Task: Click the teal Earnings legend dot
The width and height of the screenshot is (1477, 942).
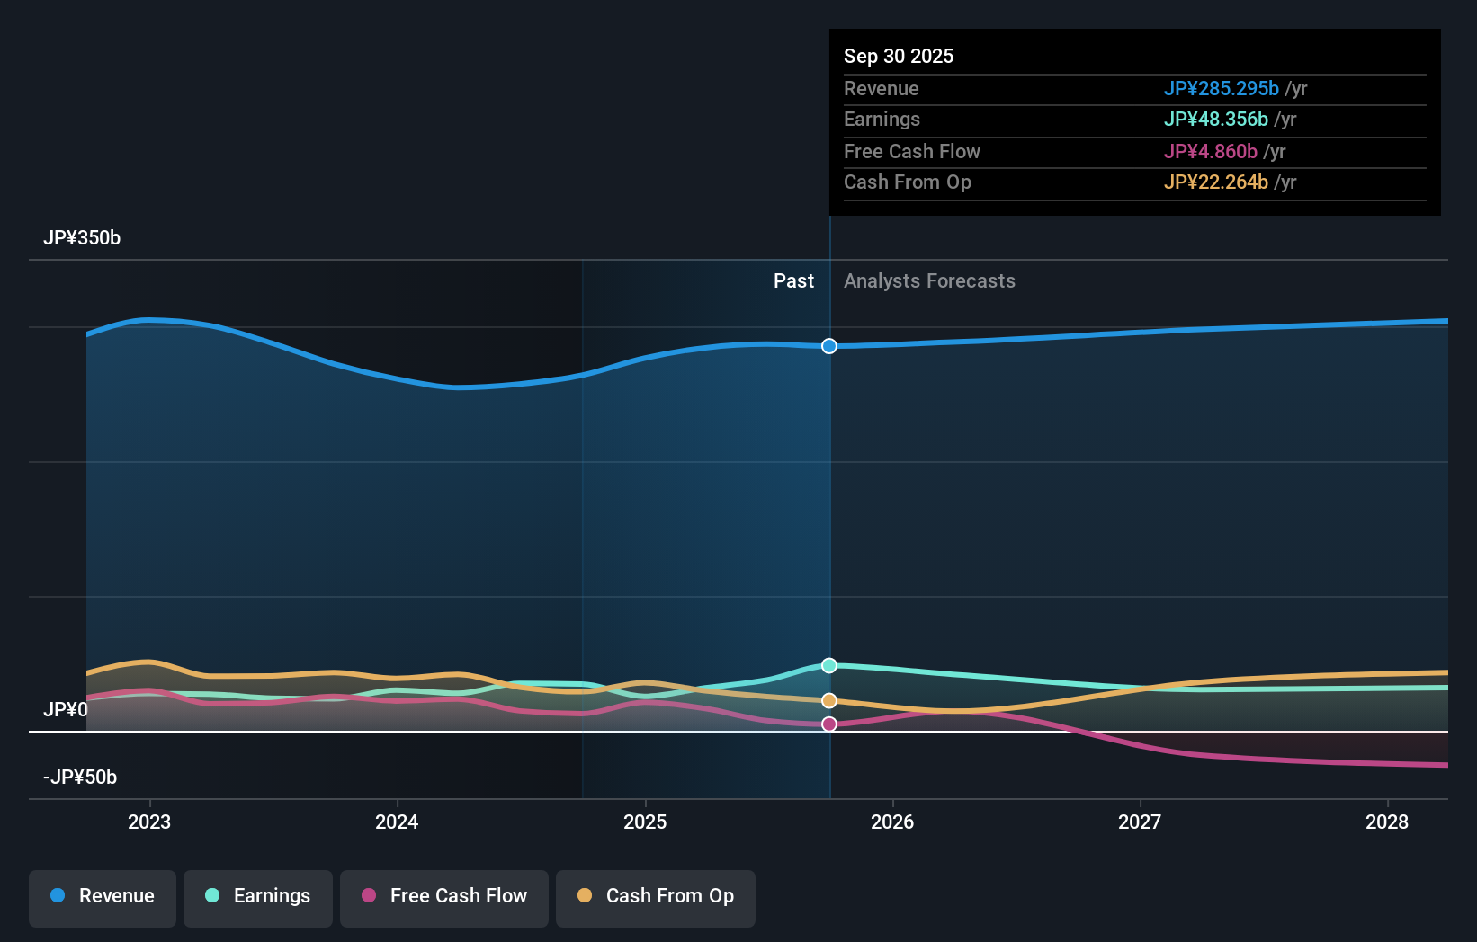Action: click(x=210, y=896)
